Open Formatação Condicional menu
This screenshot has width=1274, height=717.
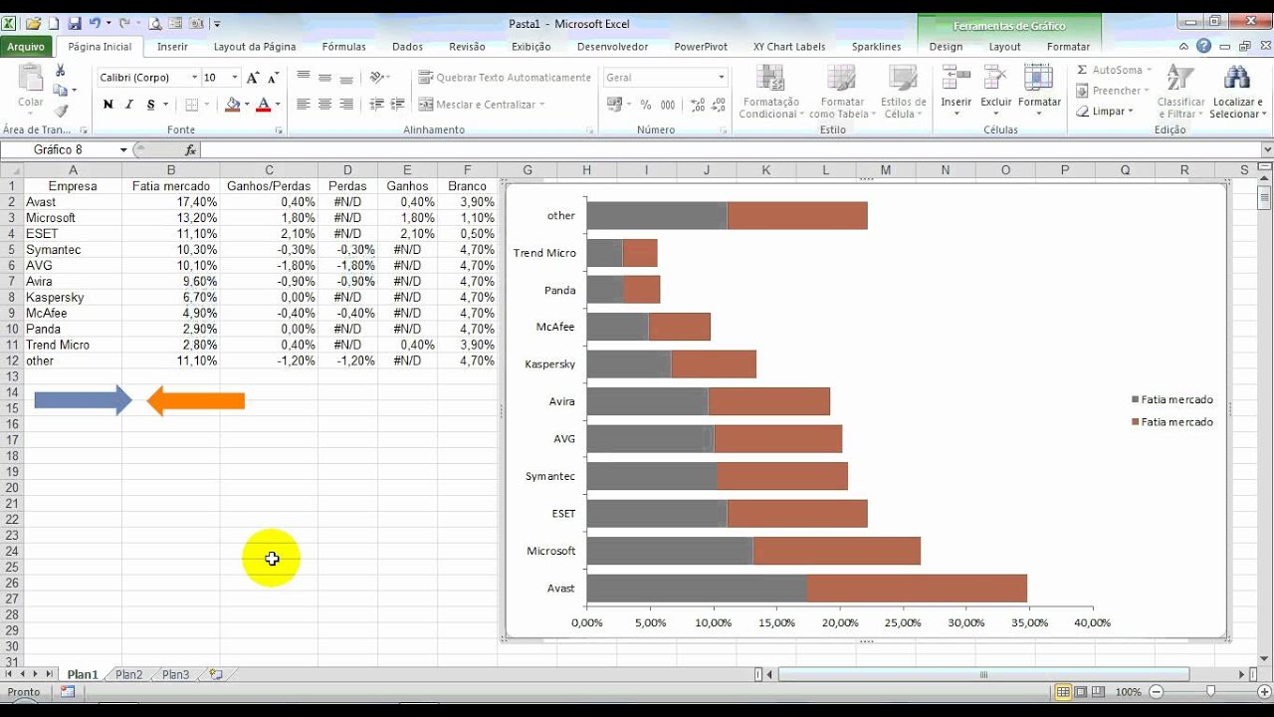coord(770,92)
